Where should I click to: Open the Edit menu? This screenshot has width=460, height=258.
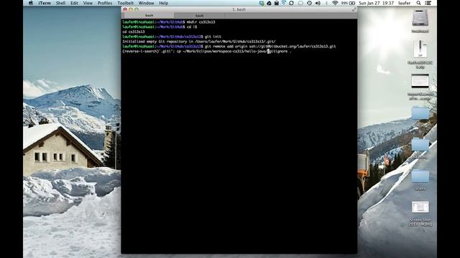coord(74,3)
